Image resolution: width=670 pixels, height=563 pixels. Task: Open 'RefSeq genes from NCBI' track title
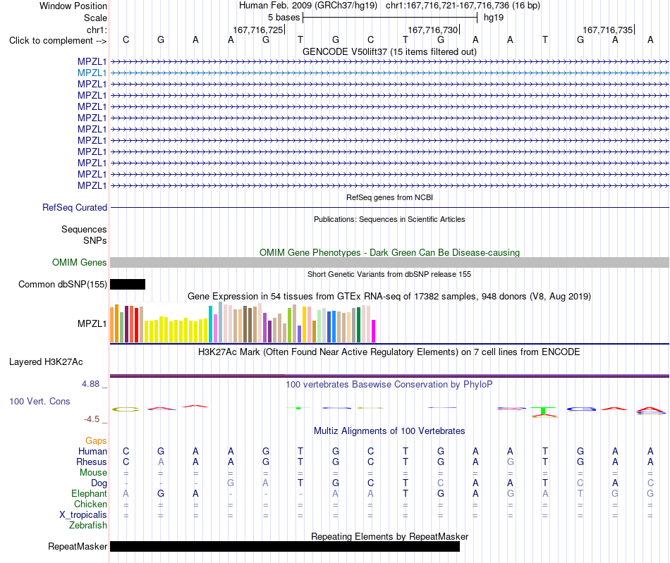[389, 197]
